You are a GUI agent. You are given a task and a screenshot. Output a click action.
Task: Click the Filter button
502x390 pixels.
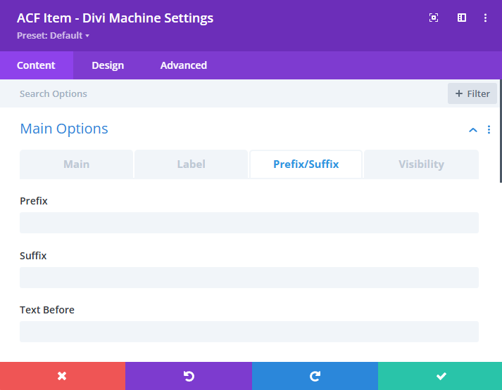(472, 93)
